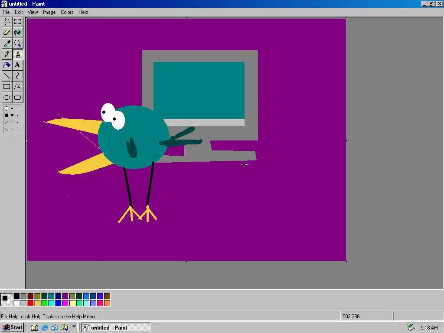Open the Image menu
This screenshot has height=333, width=444.
(49, 12)
